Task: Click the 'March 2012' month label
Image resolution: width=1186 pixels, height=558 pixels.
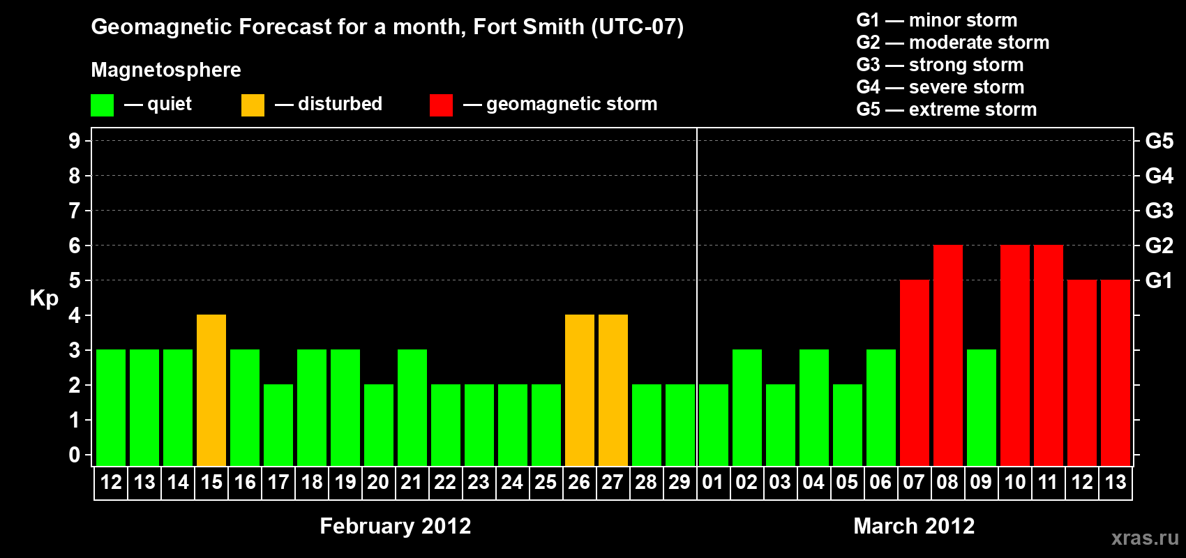Action: [915, 526]
